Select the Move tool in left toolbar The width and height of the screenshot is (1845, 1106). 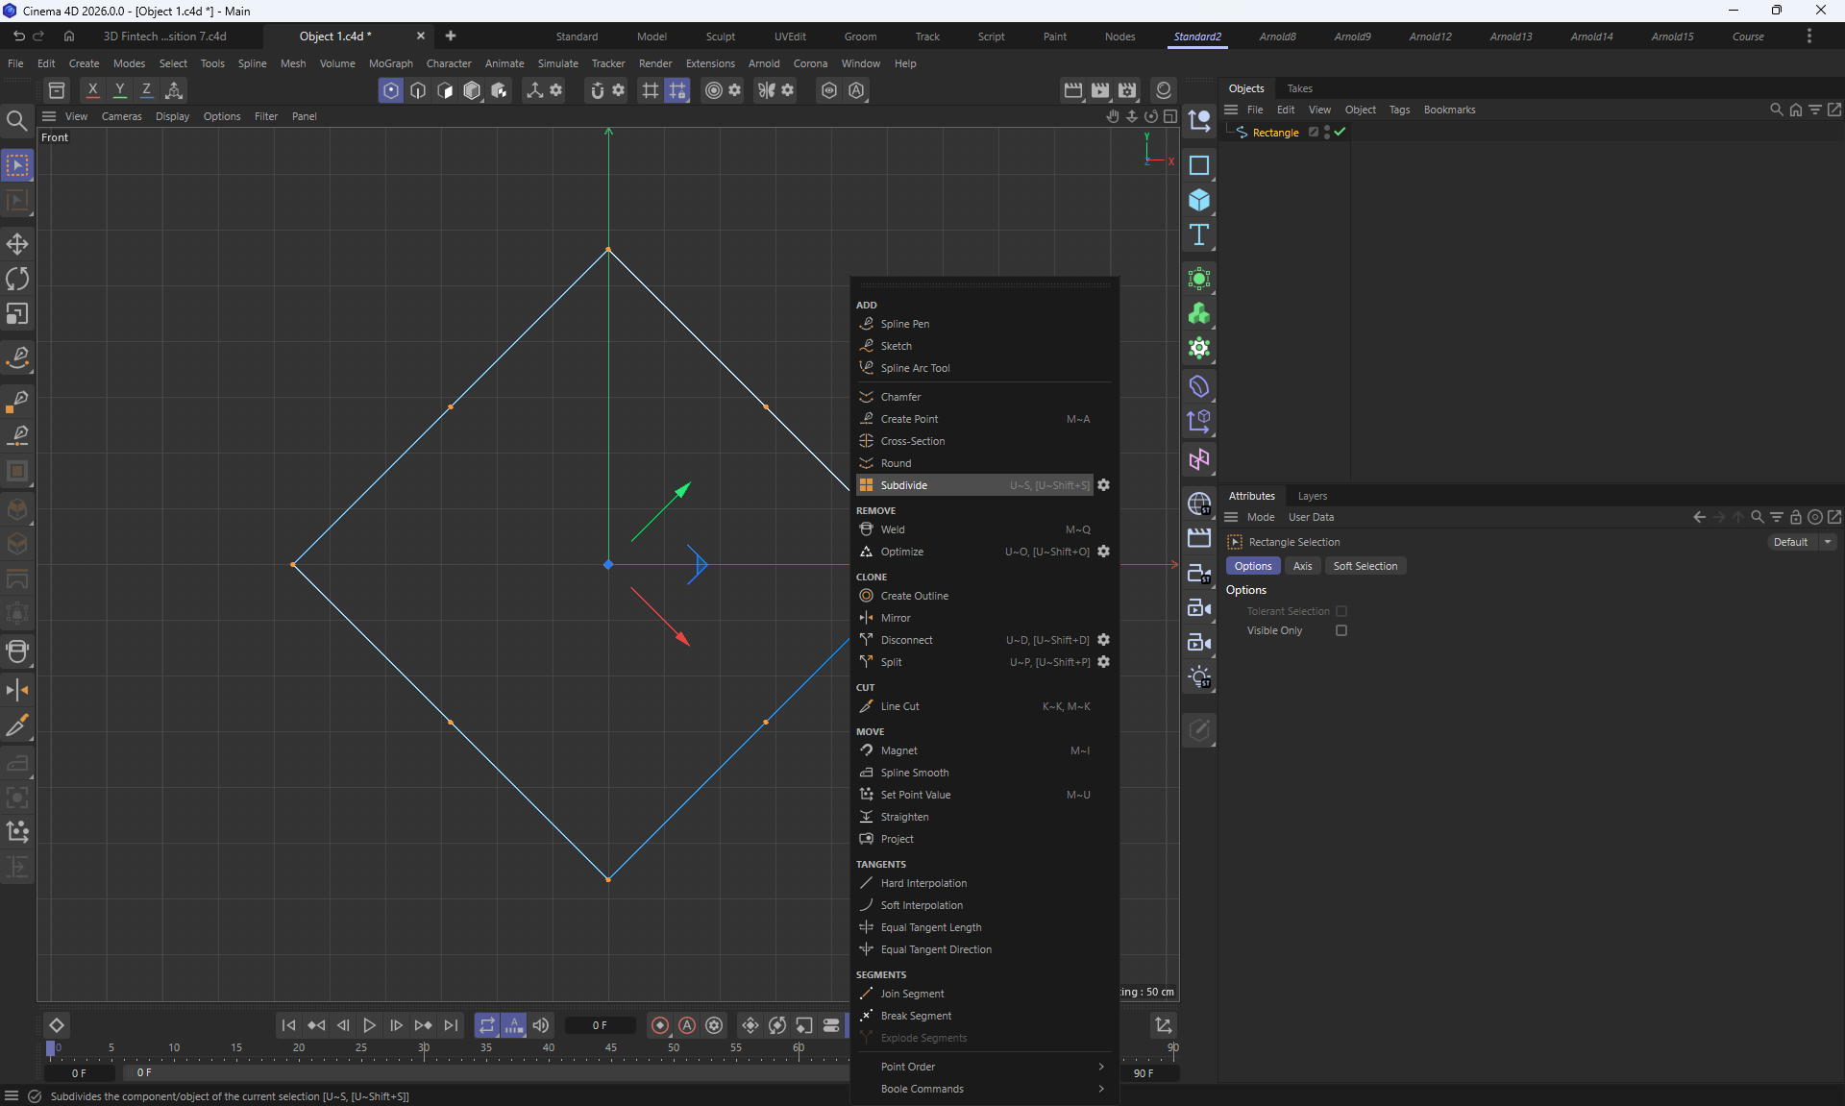[17, 244]
